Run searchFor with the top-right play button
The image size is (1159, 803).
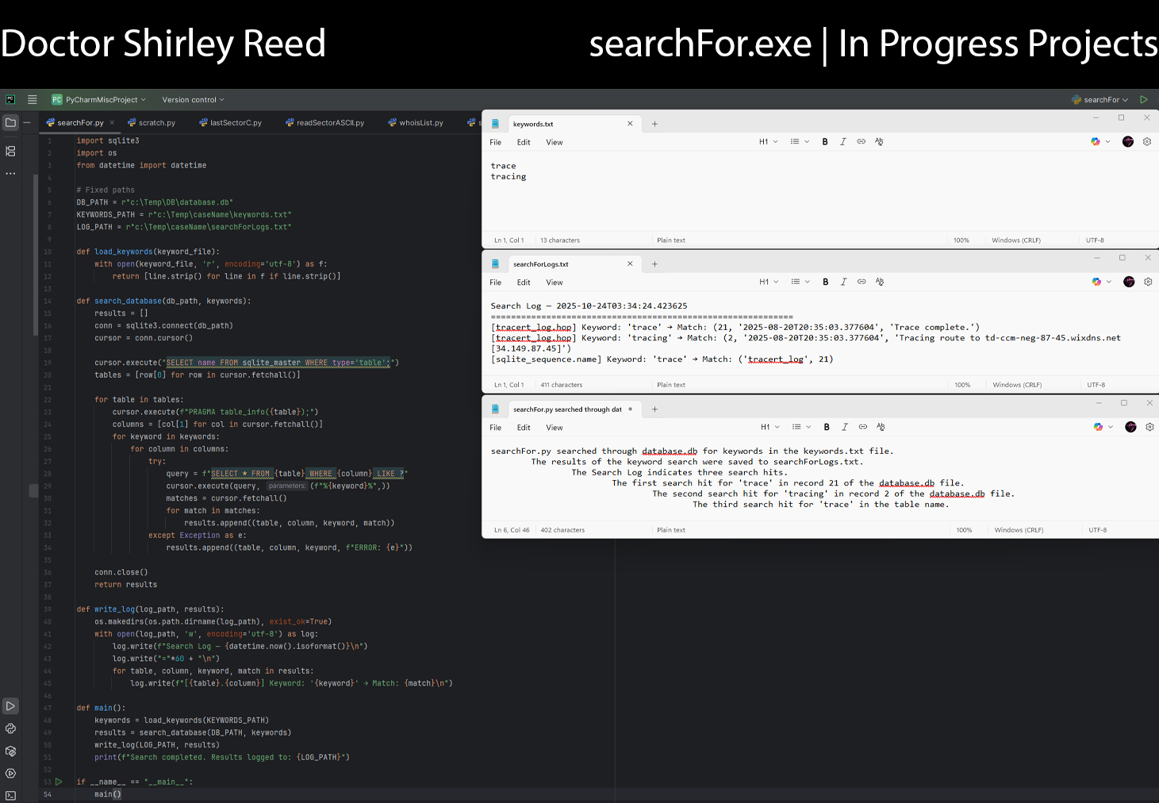coord(1143,100)
